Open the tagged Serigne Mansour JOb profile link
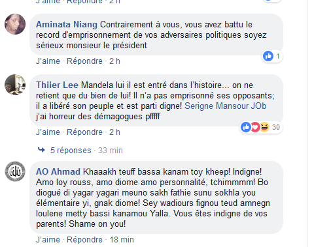Screen dimensions: 312x247 (226, 106)
